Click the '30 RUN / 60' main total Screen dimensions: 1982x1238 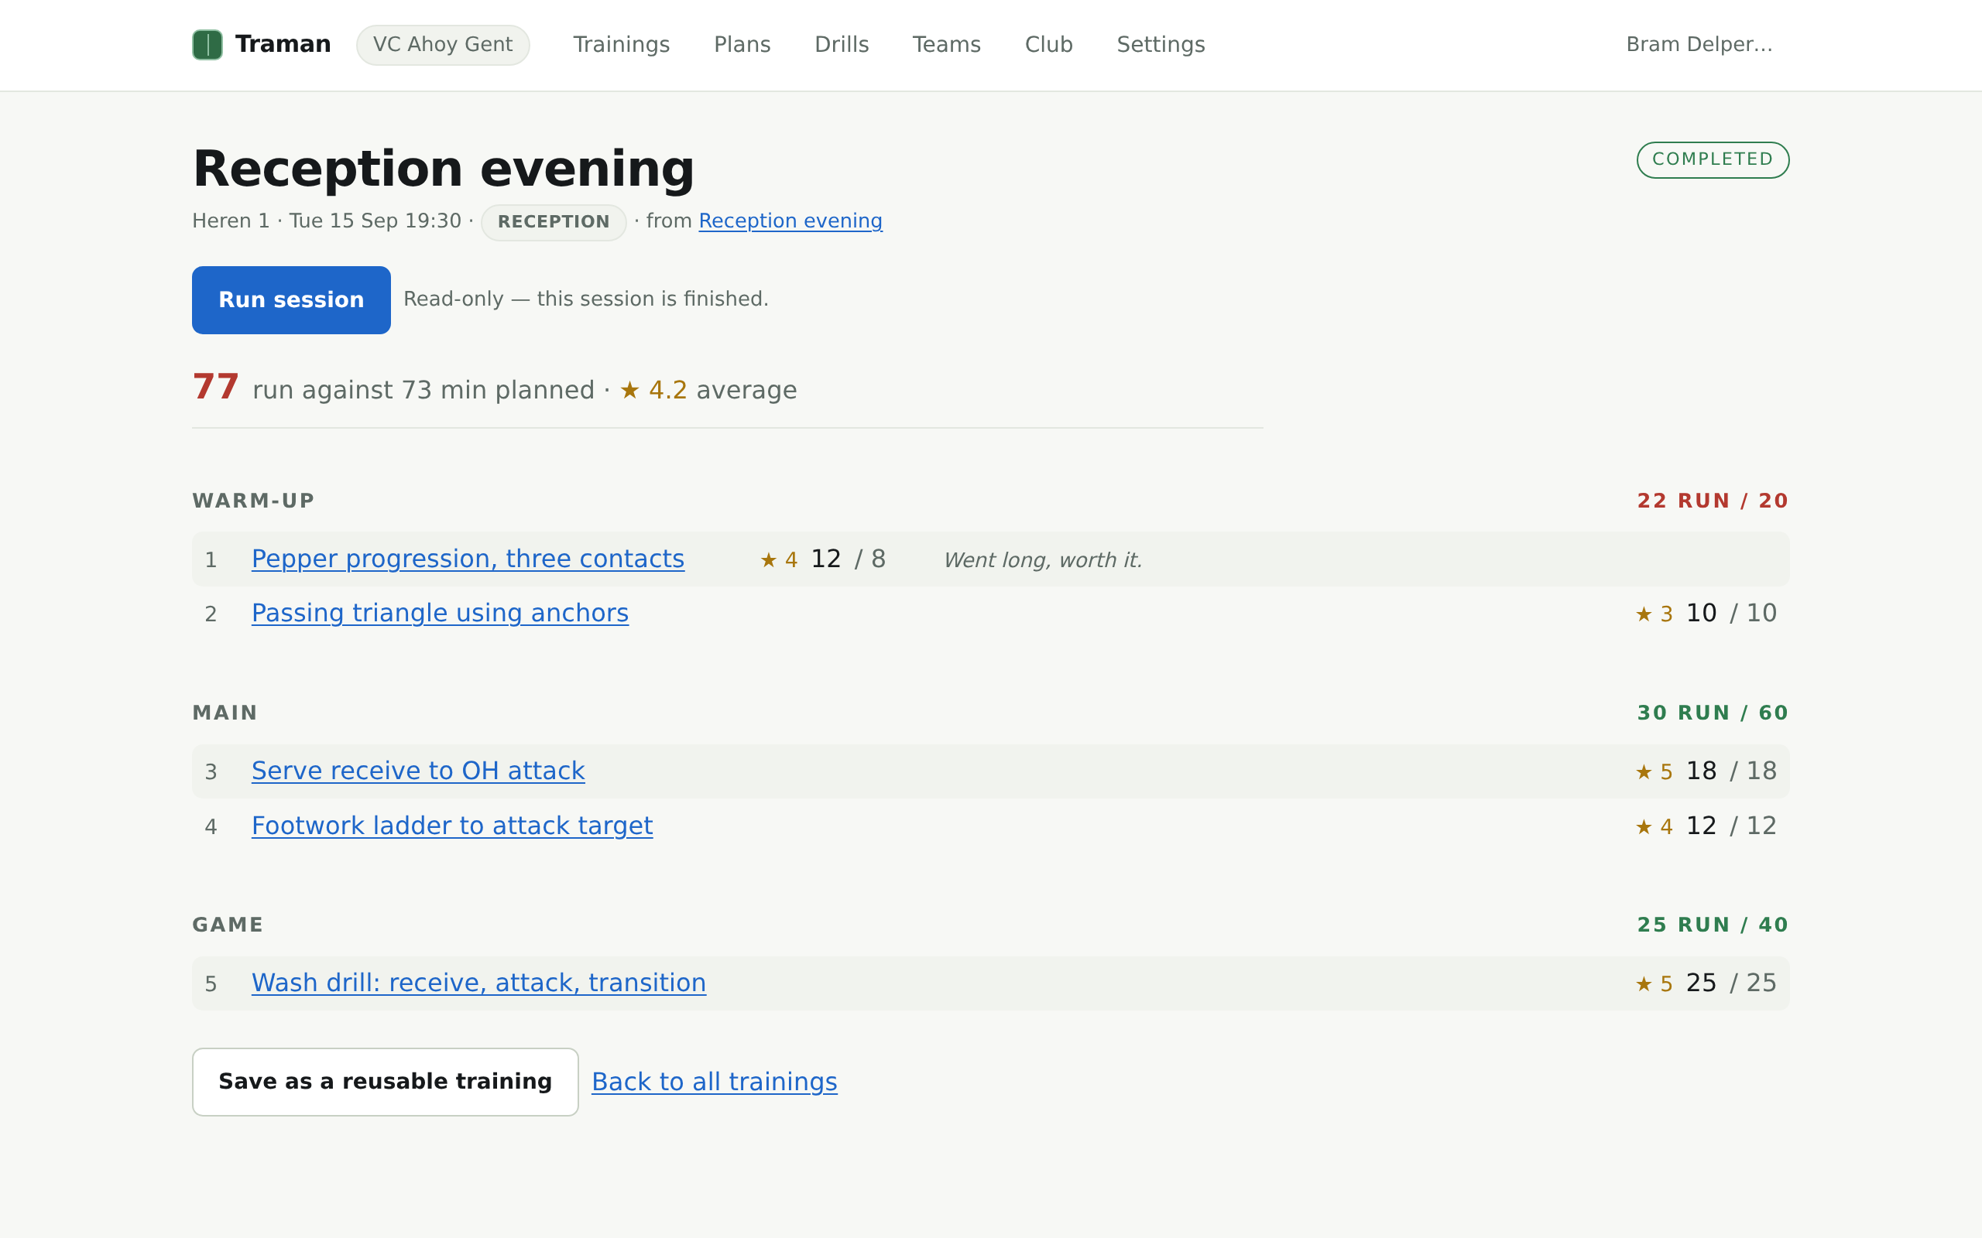(1713, 713)
